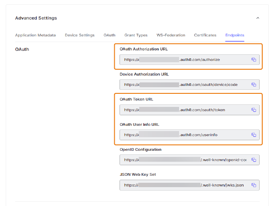Collapse the Advanced Settings section

tap(258, 18)
